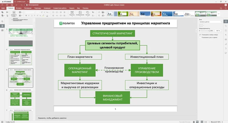Viewport: 228px width, 123px height.
Task: Insert a text box with Надпись
Action: click(72, 13)
